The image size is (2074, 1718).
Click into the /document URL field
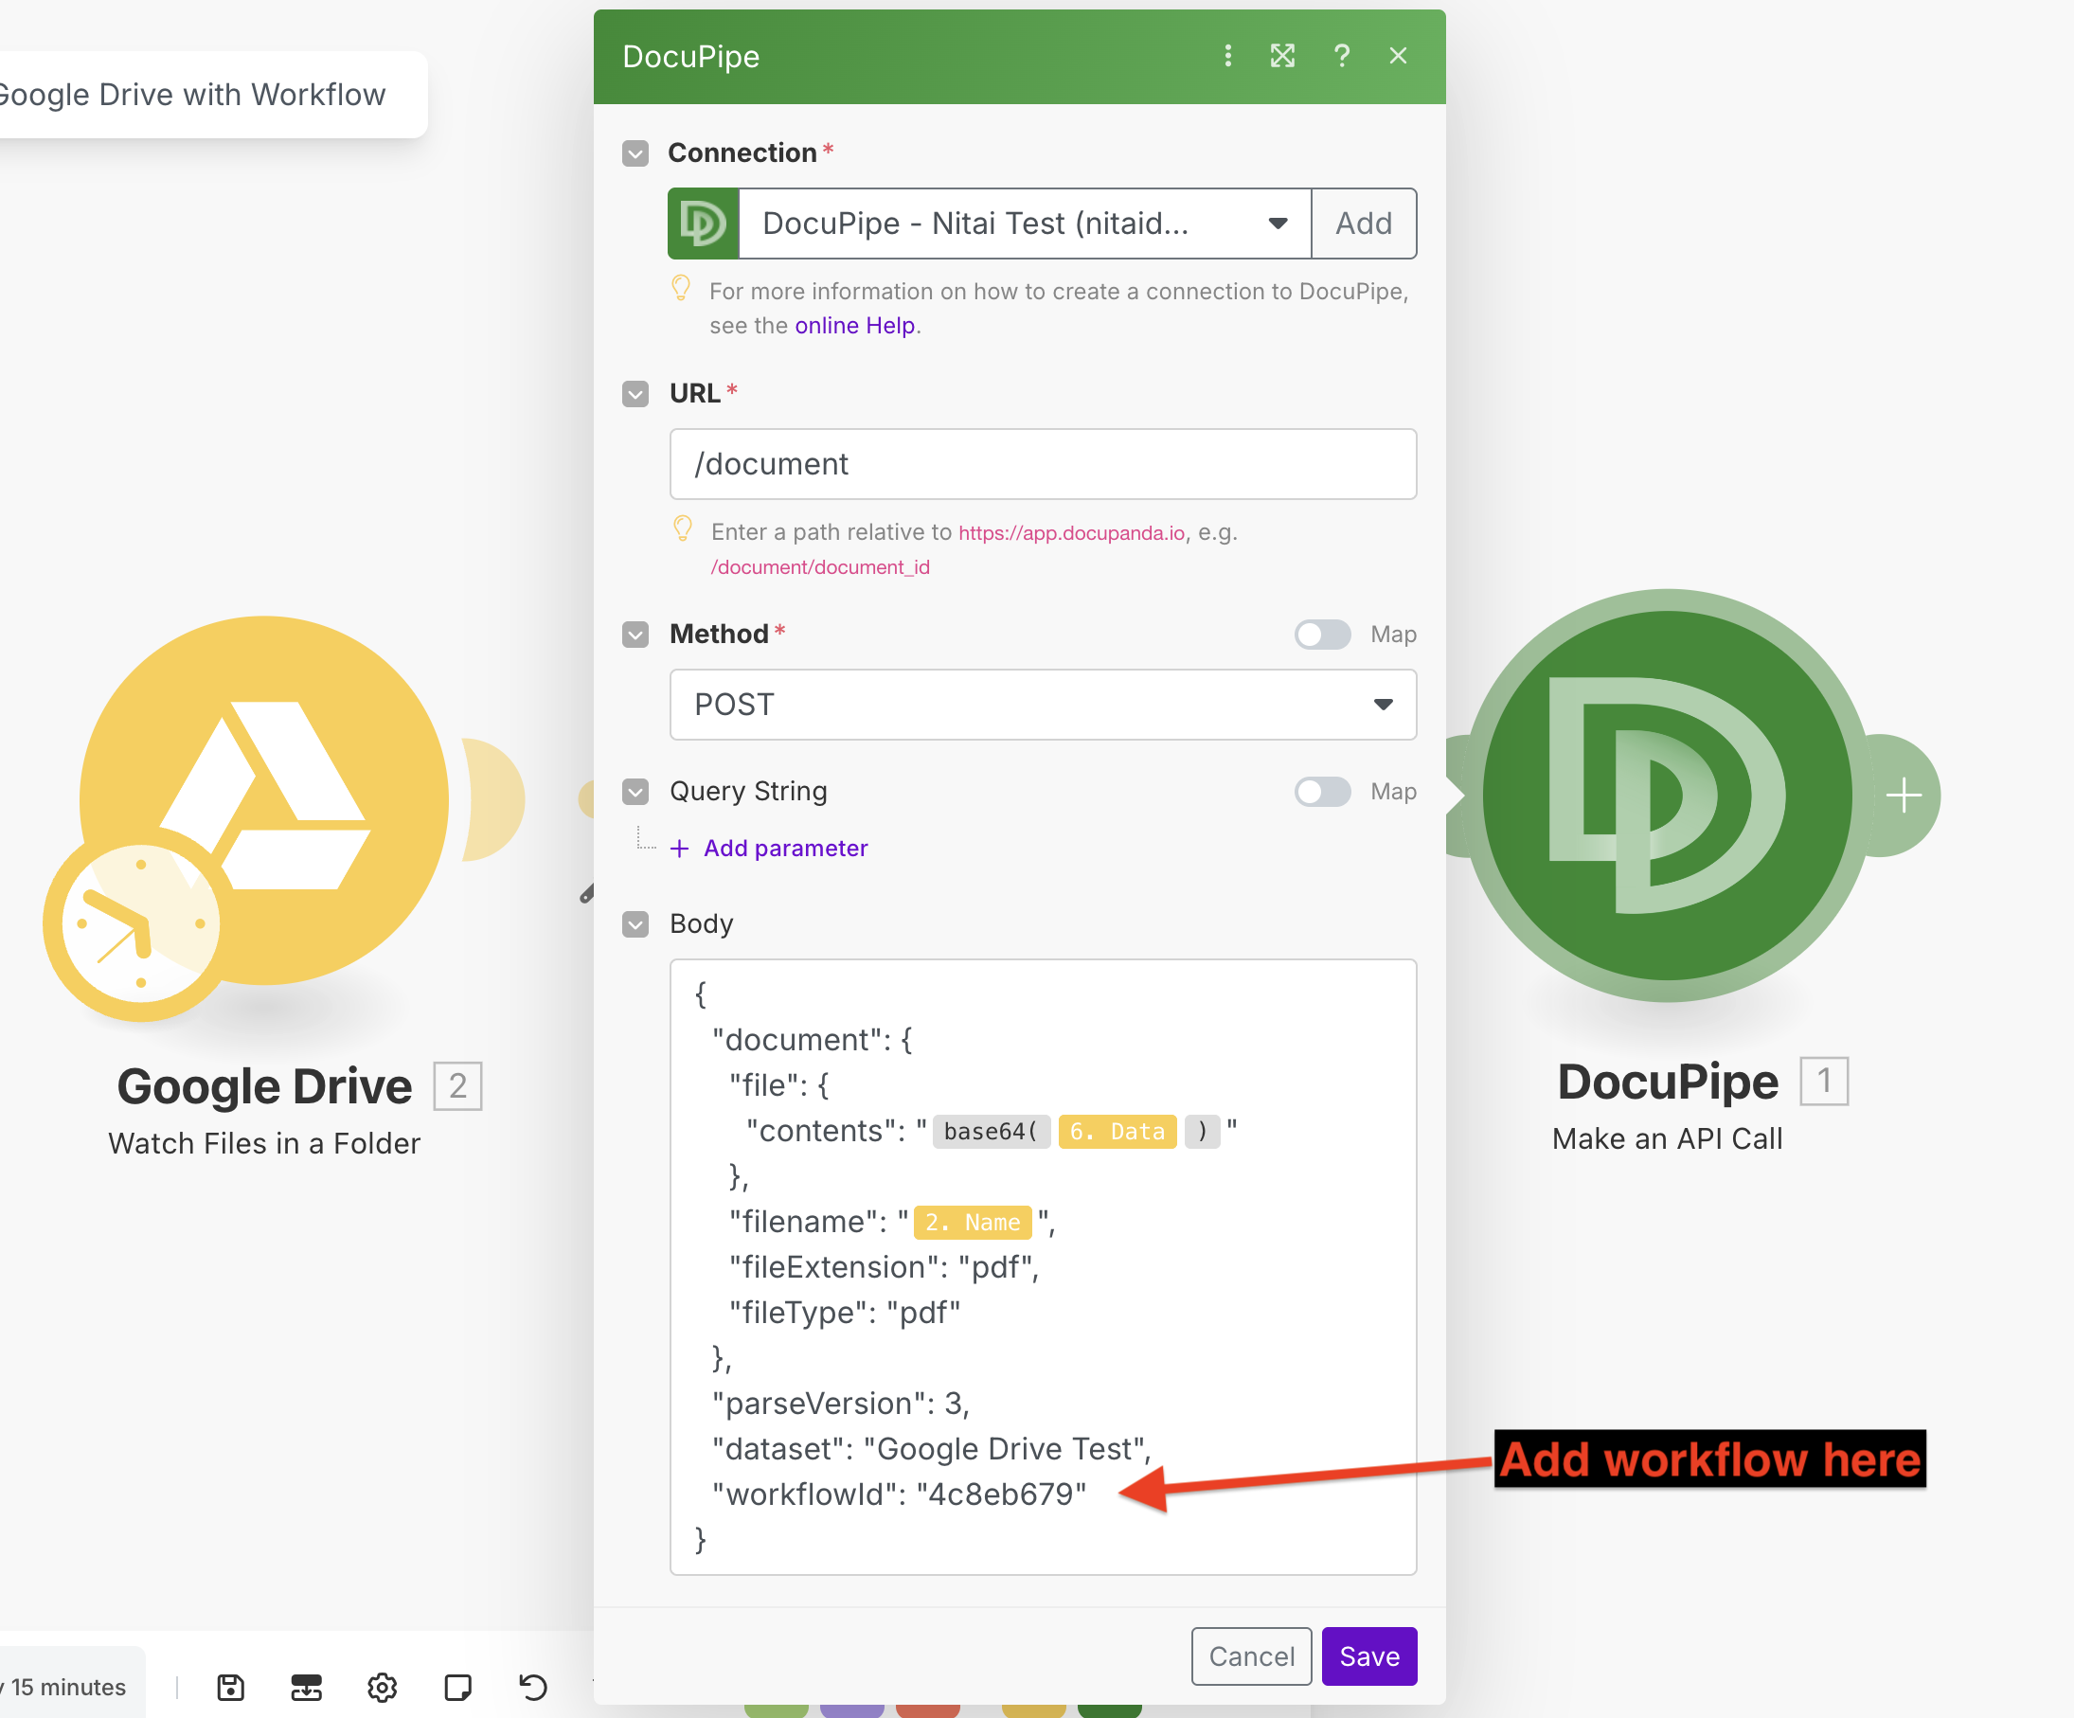tap(1042, 464)
